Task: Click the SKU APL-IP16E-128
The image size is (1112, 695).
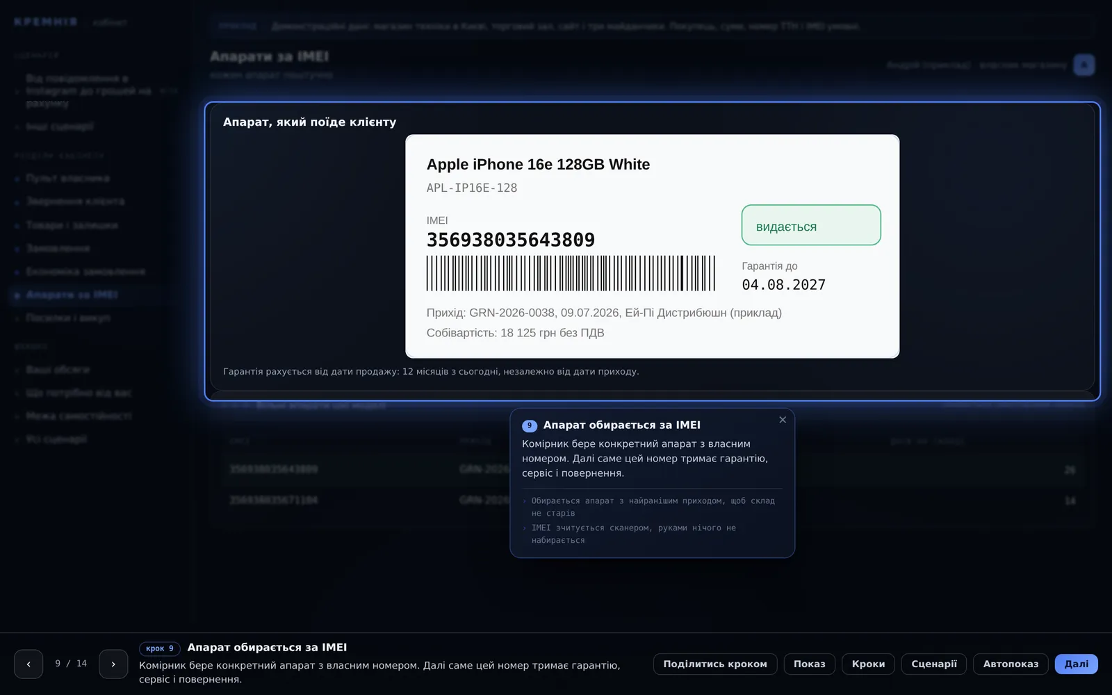Action: (x=472, y=188)
